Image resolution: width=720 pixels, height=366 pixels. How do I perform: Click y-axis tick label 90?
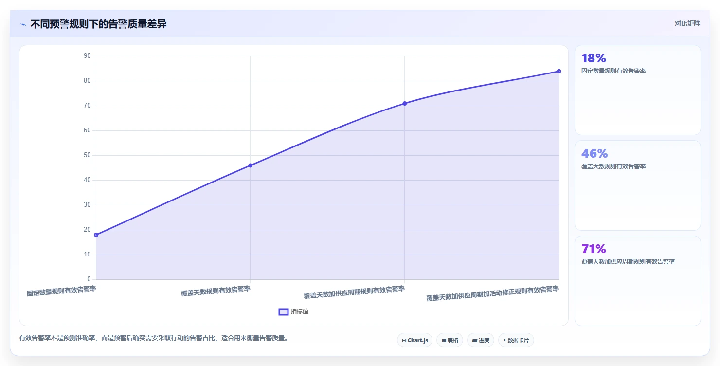(x=87, y=56)
